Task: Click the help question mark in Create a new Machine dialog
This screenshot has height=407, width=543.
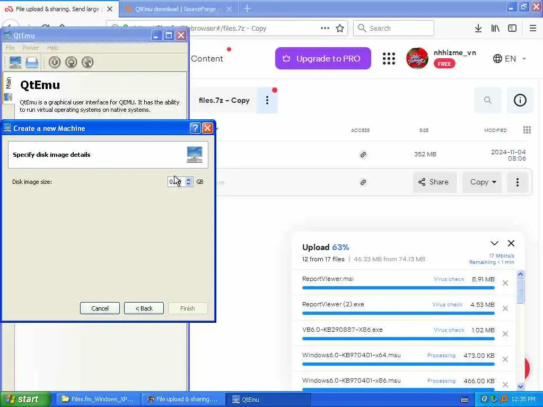Action: point(195,128)
